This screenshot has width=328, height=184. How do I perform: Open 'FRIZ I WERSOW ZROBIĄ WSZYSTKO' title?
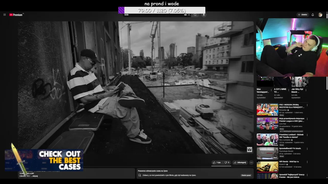[x=292, y=106]
